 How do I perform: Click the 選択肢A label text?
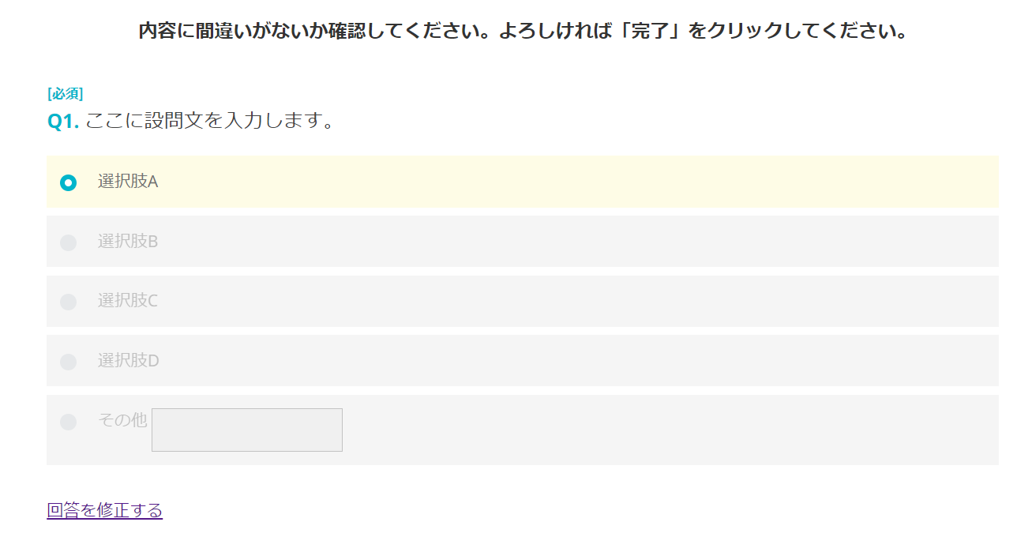click(x=128, y=182)
